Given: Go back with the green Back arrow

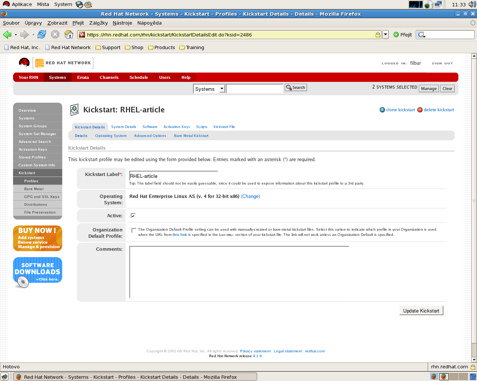Looking at the screenshot, I should 7,35.
